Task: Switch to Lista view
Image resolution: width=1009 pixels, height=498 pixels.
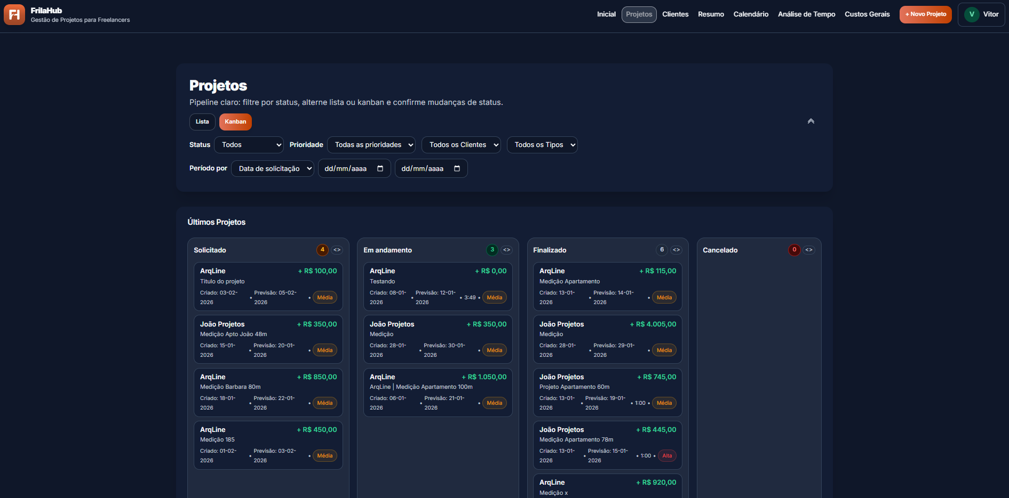Action: pyautogui.click(x=202, y=121)
